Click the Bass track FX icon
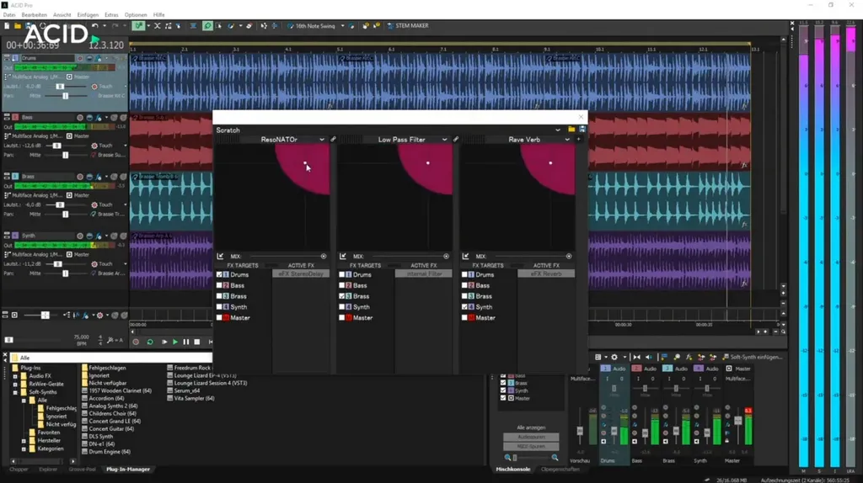This screenshot has height=483, width=863. pos(99,118)
